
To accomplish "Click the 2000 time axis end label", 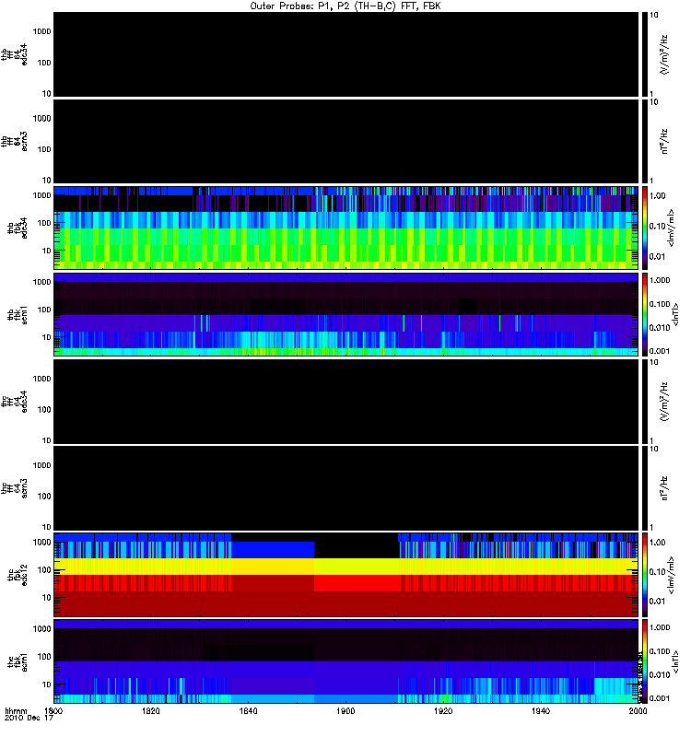I will (x=638, y=711).
